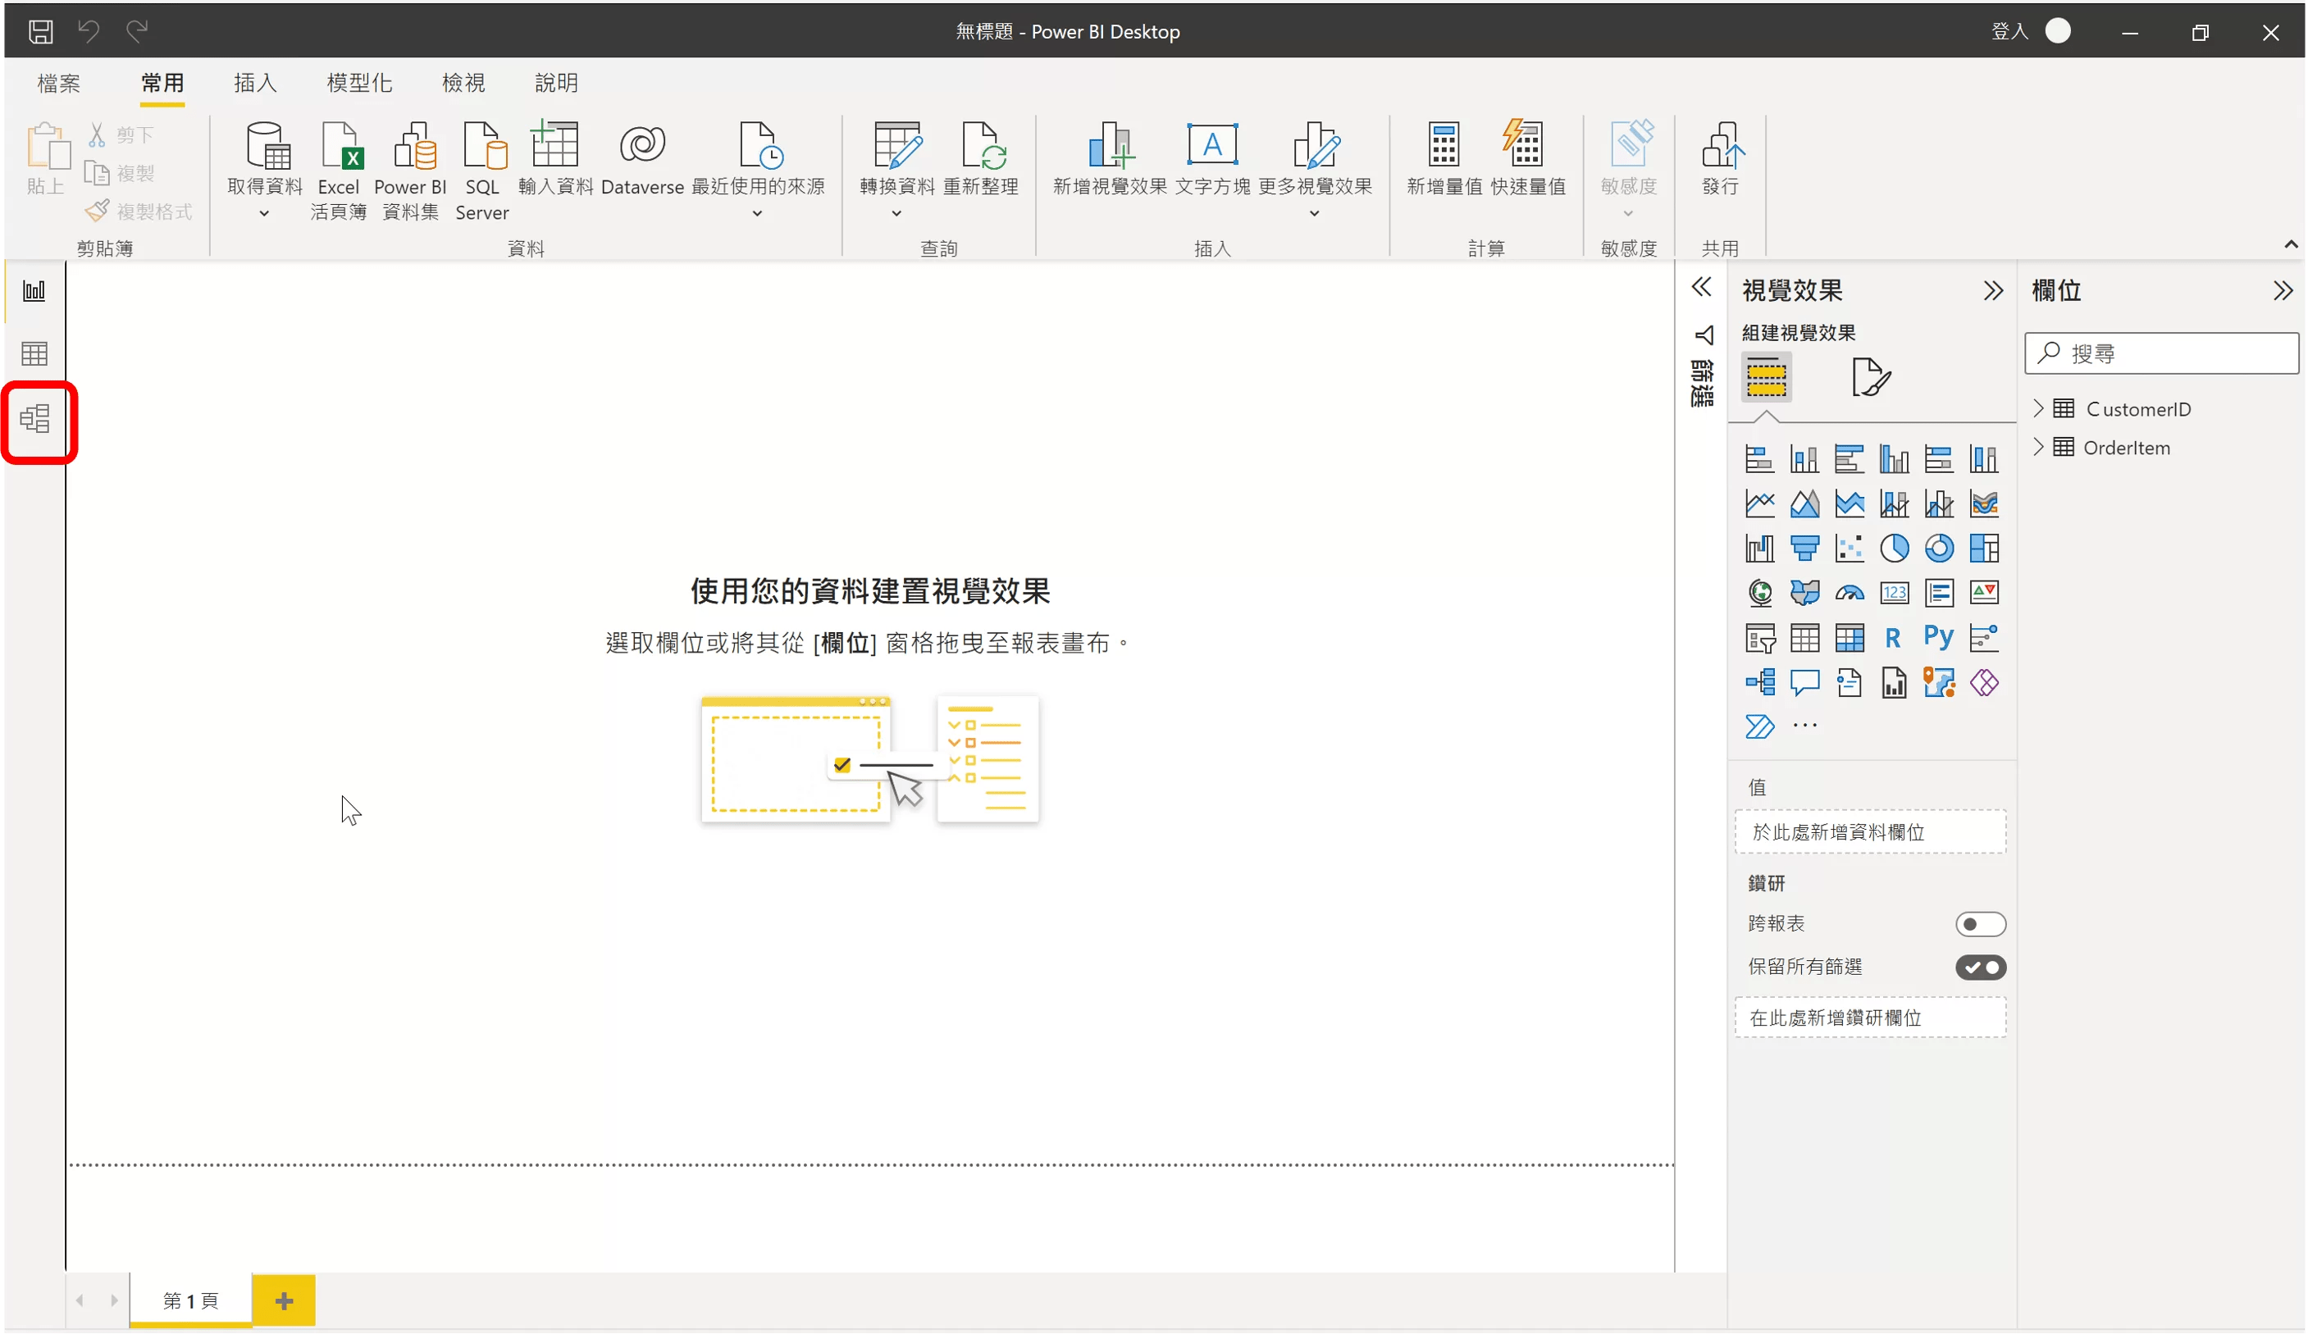The width and height of the screenshot is (2308, 1334).
Task: Collapse the 視覺效果 pane
Action: pyautogui.click(x=1993, y=291)
